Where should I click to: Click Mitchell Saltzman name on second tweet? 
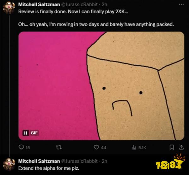pyautogui.click(x=39, y=161)
